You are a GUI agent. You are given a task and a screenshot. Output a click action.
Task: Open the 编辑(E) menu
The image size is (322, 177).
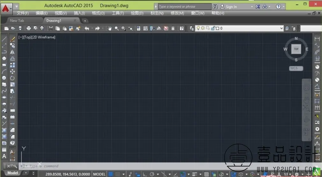(42, 13)
